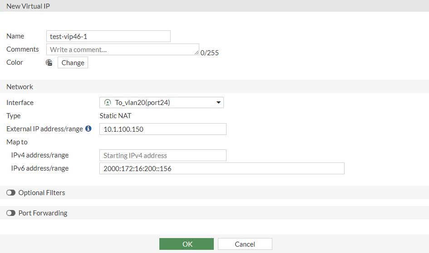Viewport: 429px width, 253px height.
Task: Click the interface icon in the To_vlan20 dropdown
Action: (x=108, y=102)
